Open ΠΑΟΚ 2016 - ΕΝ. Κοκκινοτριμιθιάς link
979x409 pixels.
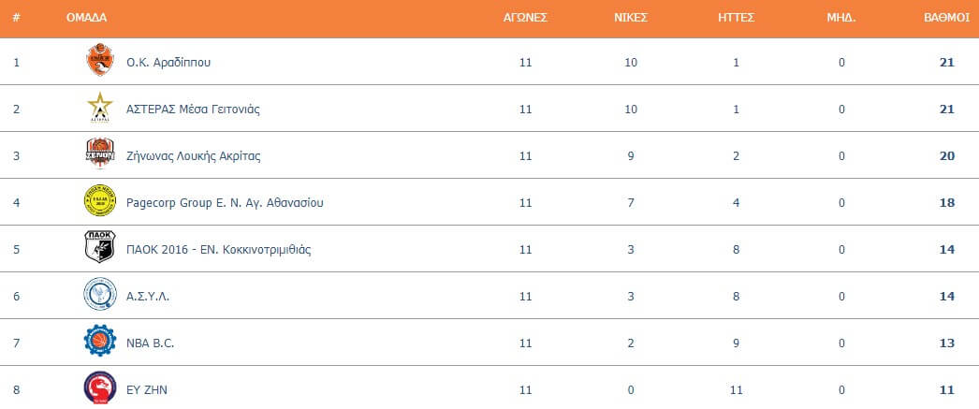pos(218,250)
